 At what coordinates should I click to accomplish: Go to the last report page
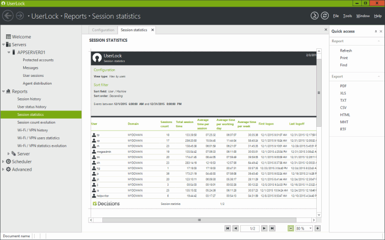click(x=272, y=228)
